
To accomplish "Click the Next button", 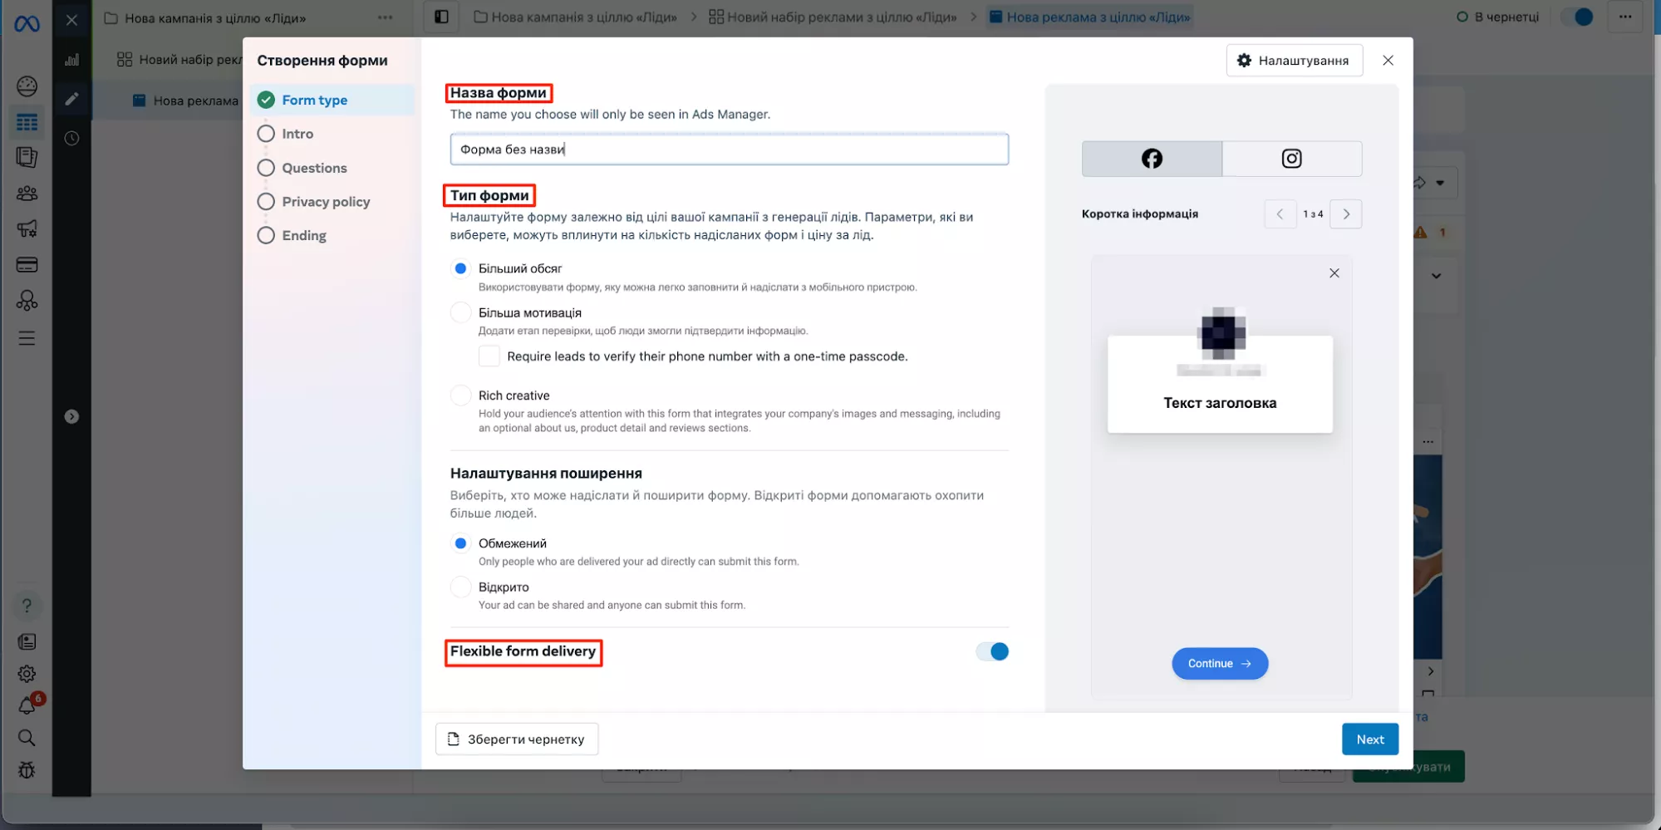I will pyautogui.click(x=1369, y=739).
